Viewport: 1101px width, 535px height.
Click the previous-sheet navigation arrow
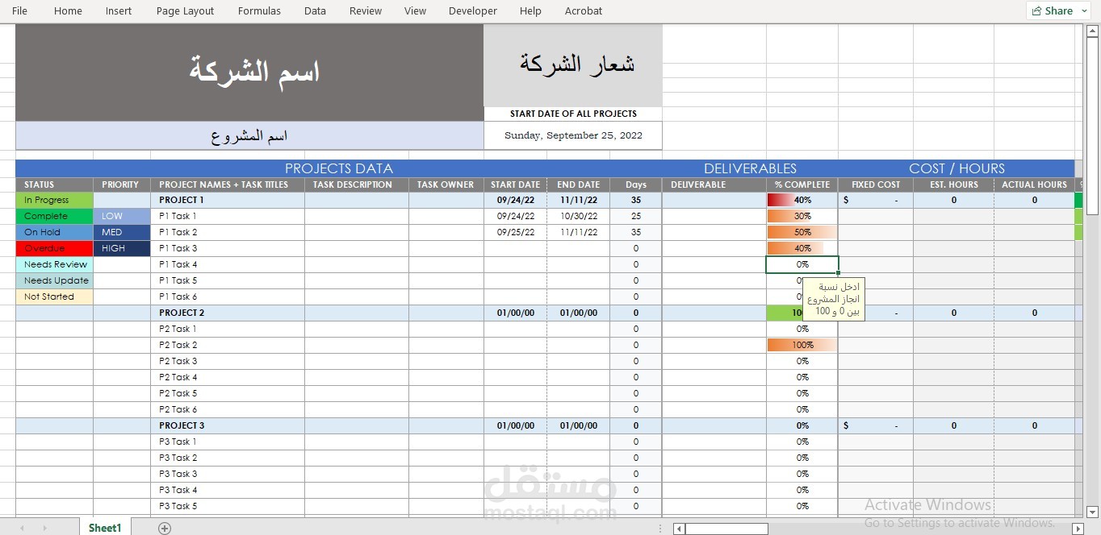pyautogui.click(x=20, y=528)
